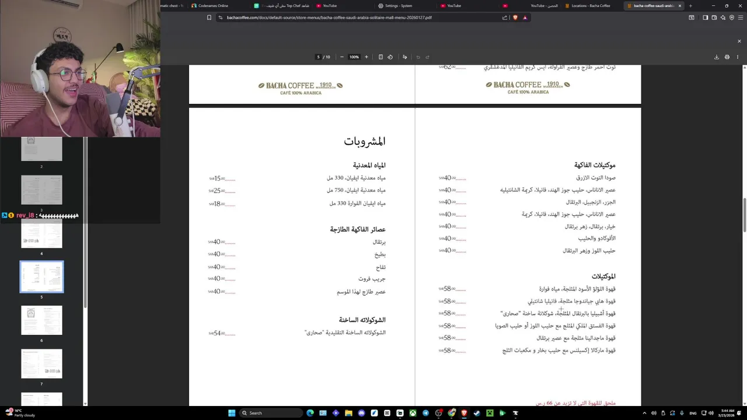Select page 4 thumbnail in sidebar

(x=41, y=233)
